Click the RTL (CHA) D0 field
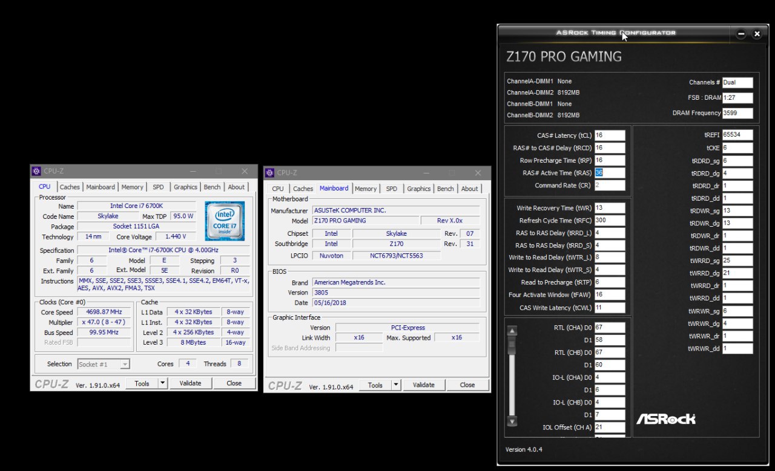 click(610, 328)
